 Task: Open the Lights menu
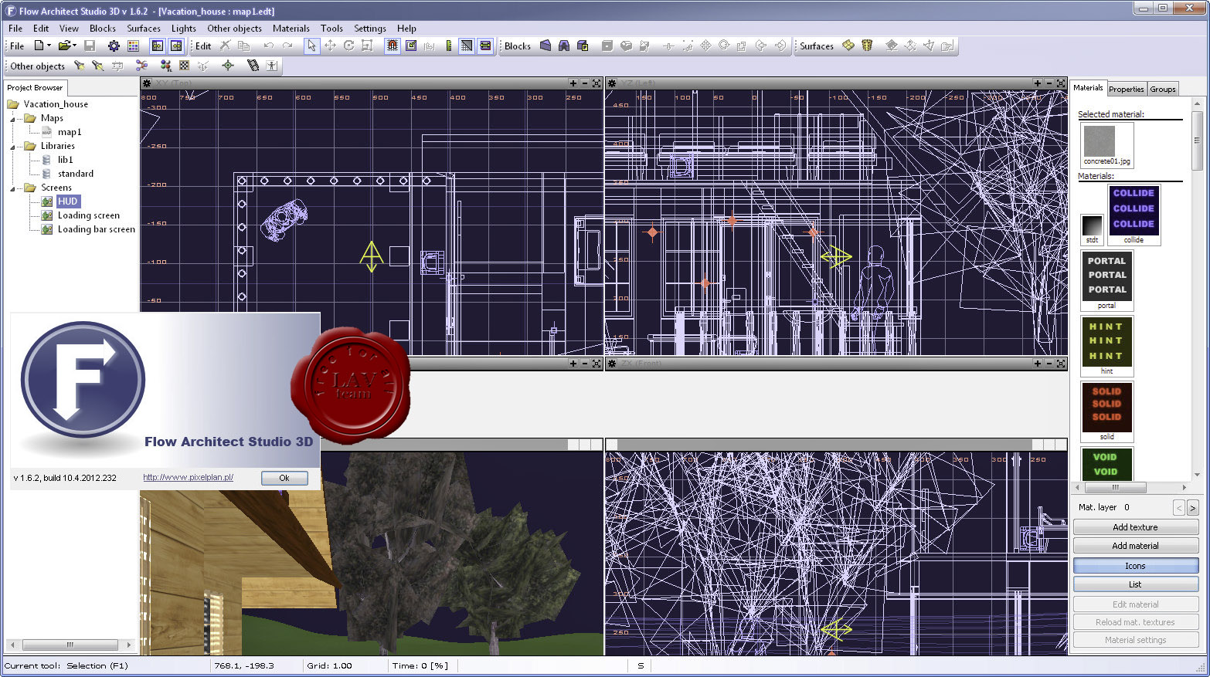point(184,28)
